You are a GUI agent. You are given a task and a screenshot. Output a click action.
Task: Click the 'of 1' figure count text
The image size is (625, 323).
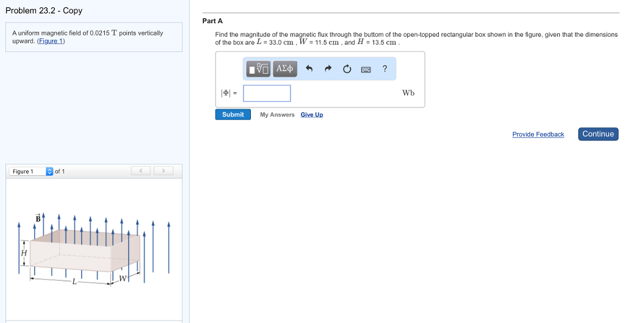pyautogui.click(x=60, y=172)
